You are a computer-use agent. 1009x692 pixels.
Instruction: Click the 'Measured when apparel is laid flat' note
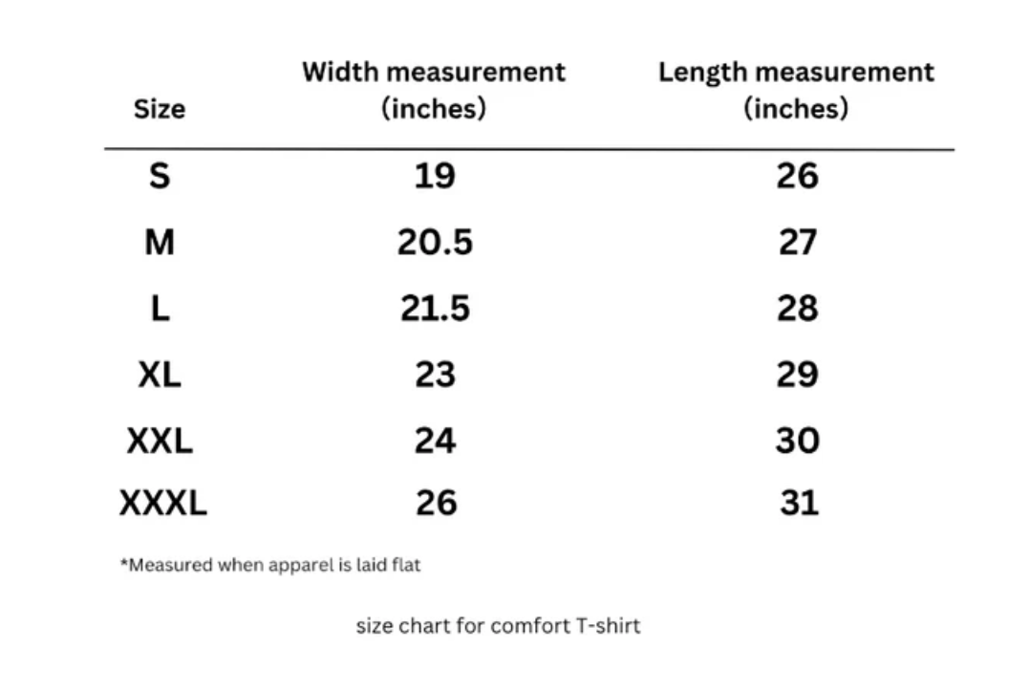(x=270, y=565)
